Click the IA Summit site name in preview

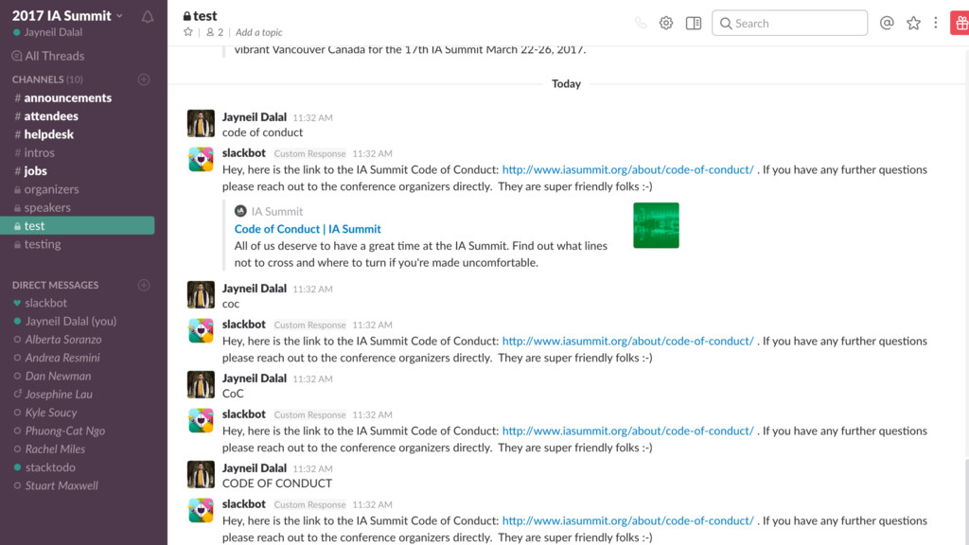(x=277, y=211)
